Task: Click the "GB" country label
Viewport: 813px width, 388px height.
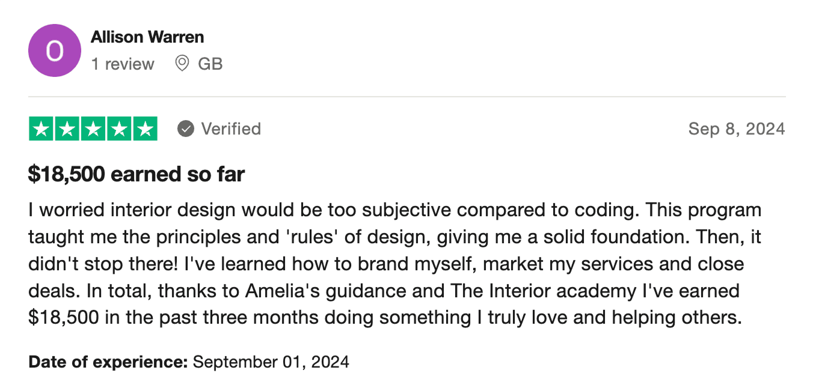Action: (x=210, y=64)
